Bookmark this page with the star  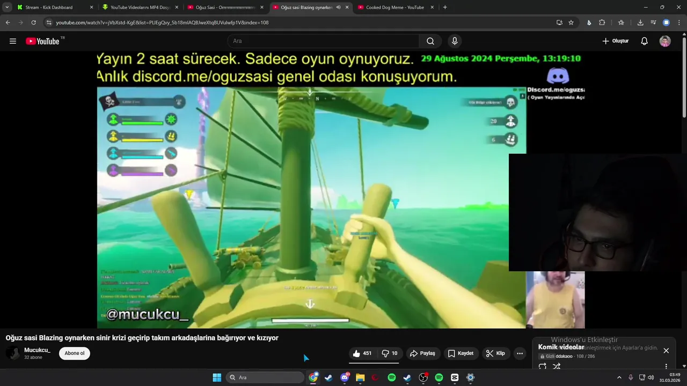[571, 23]
